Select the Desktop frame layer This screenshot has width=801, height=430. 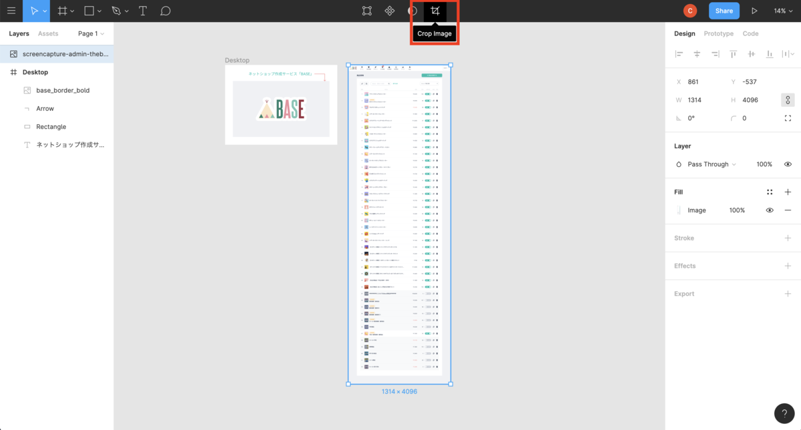57,72
